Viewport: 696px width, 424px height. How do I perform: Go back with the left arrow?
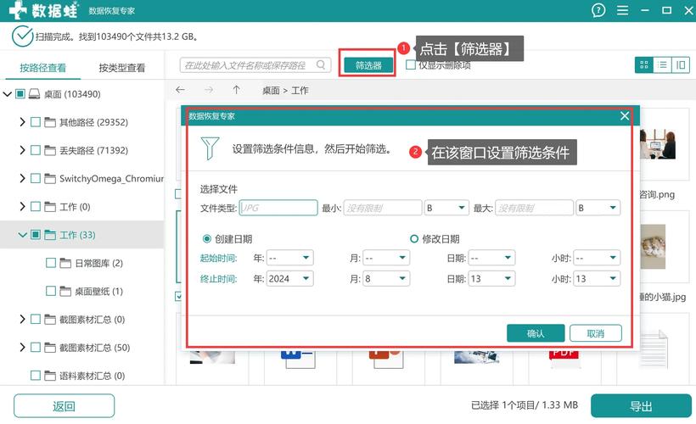(180, 90)
